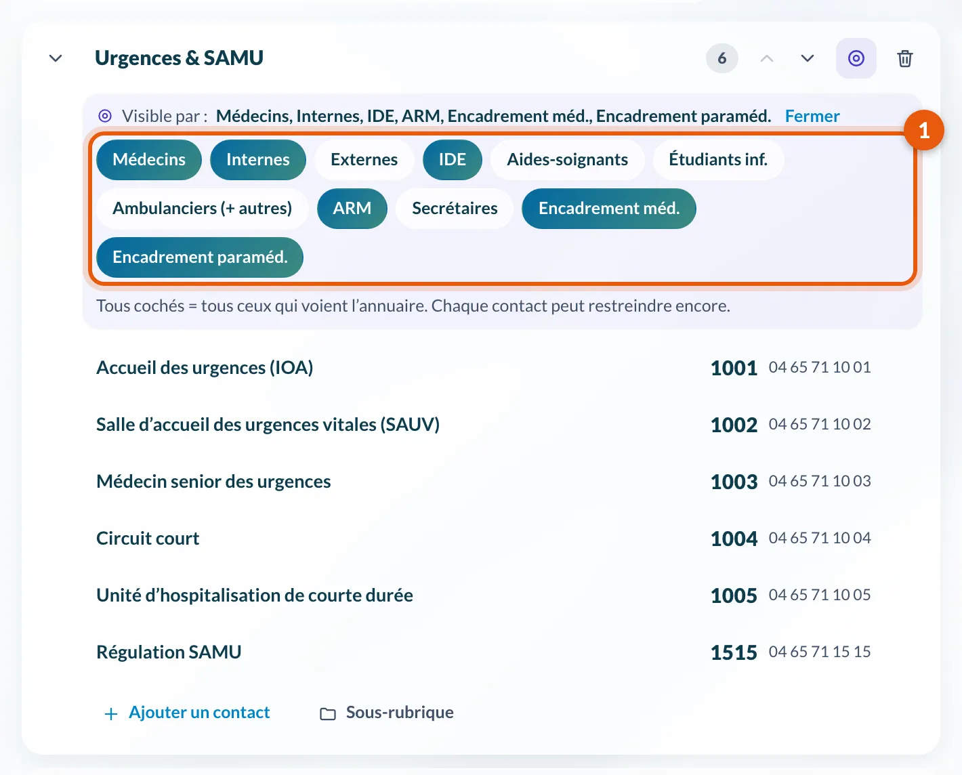The image size is (962, 775).
Task: Enable the Ambulanciers (+ autres) chip
Action: [203, 209]
